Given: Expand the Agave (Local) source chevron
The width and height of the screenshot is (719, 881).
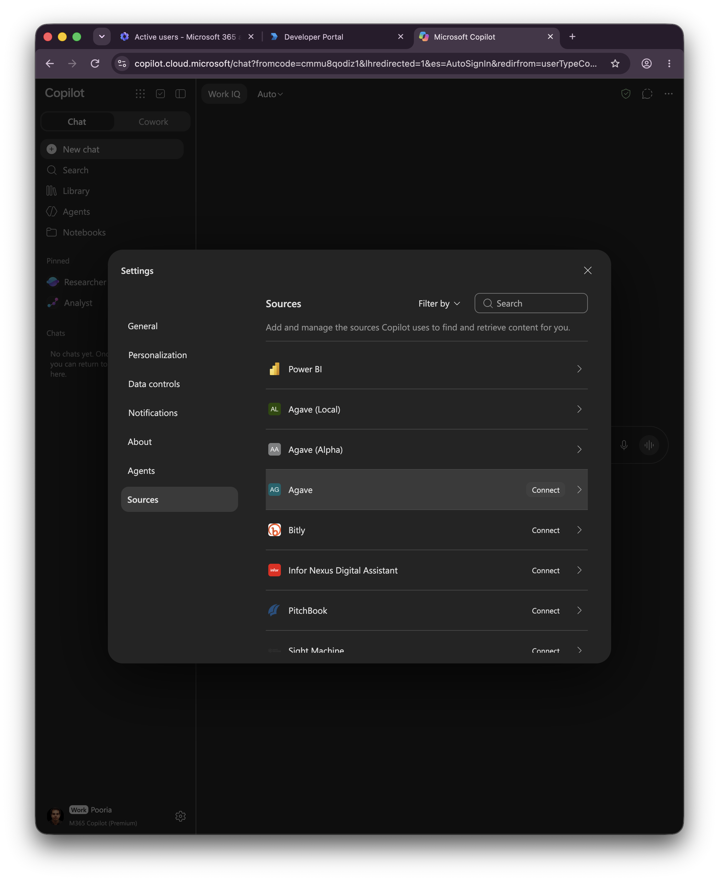Looking at the screenshot, I should click(x=579, y=409).
